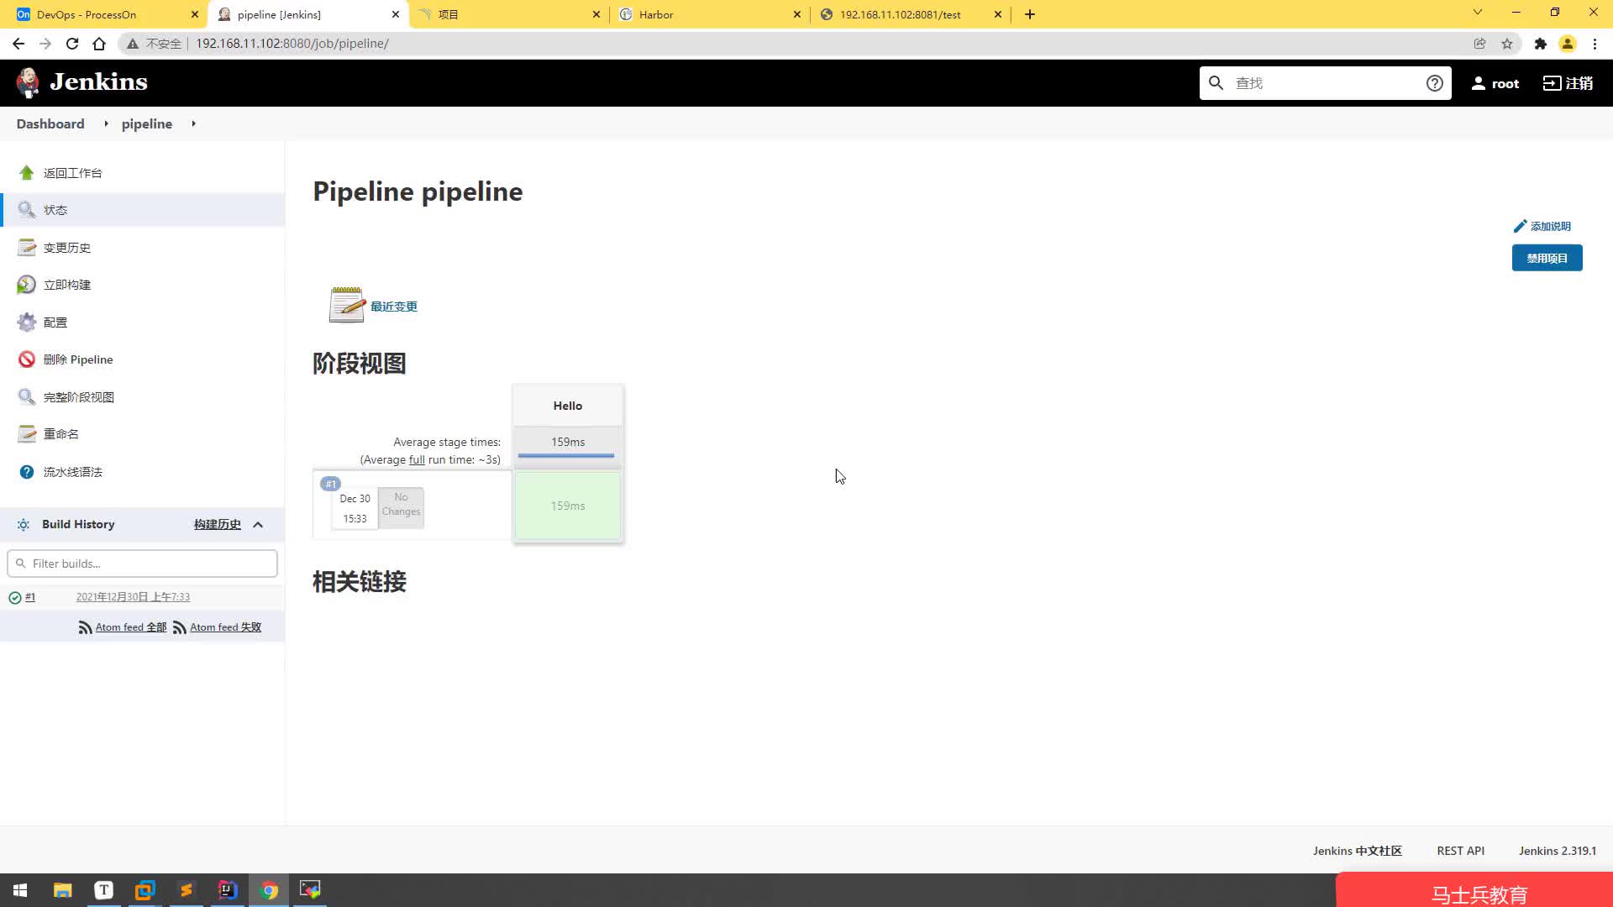Click the 重命名 rename icon
This screenshot has width=1613, height=907.
[27, 434]
